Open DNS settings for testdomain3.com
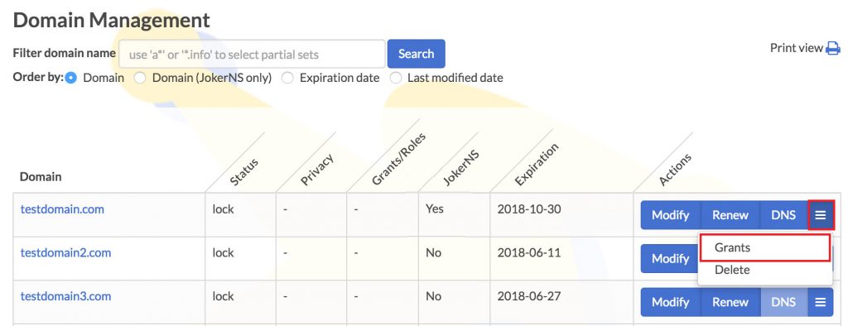Screen dimensions: 848x326 [x=784, y=302]
